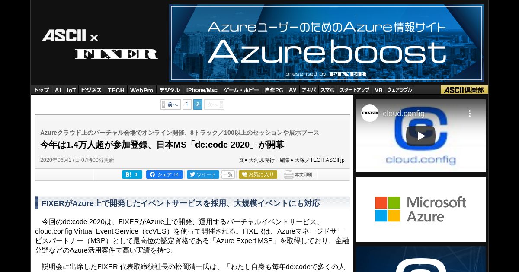The width and height of the screenshot is (519, 272).
Task: Select the スタートアップ navigation item
Action: click(x=355, y=90)
